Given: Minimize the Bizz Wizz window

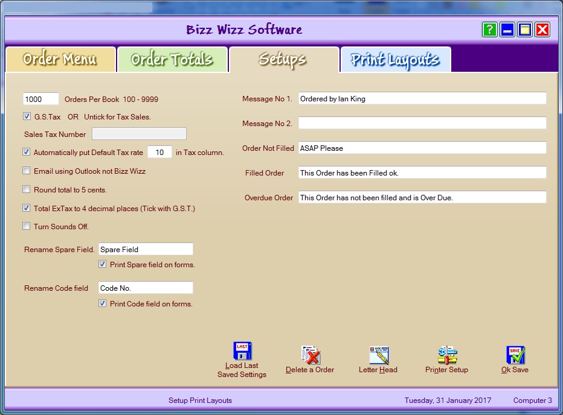Looking at the screenshot, I should pyautogui.click(x=507, y=30).
